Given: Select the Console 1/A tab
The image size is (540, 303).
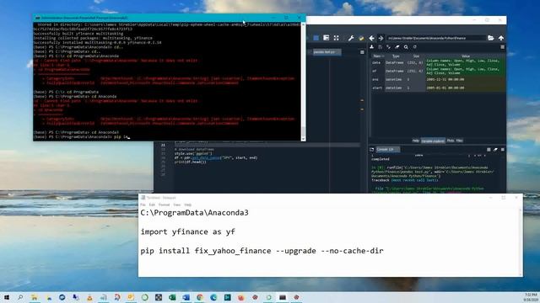Looking at the screenshot, I should (387, 150).
